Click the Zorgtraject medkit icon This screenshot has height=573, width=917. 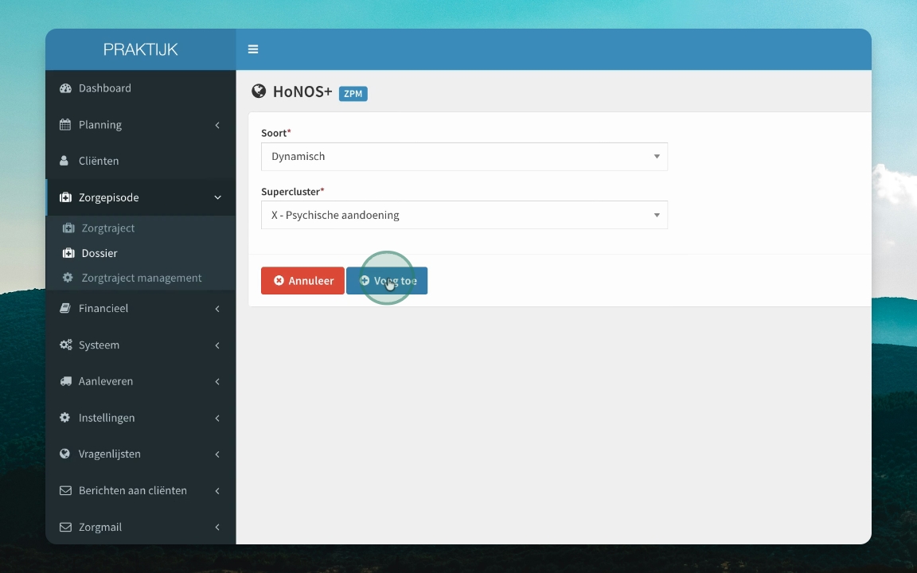tap(68, 228)
